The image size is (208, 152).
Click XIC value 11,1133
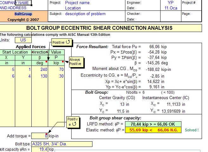tap(173, 104)
